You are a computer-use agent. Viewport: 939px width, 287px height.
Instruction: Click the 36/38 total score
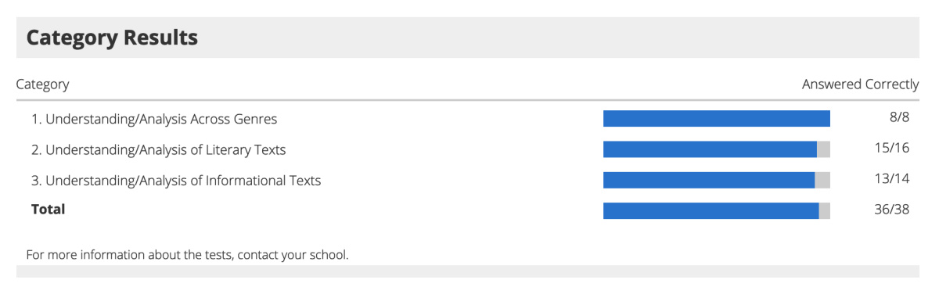pos(892,210)
